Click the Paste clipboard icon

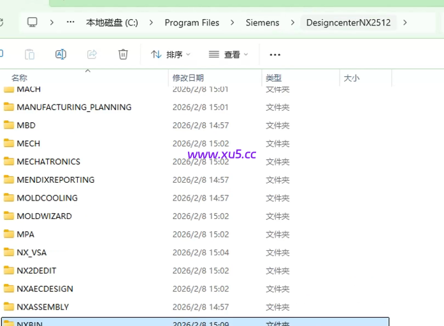pos(29,54)
